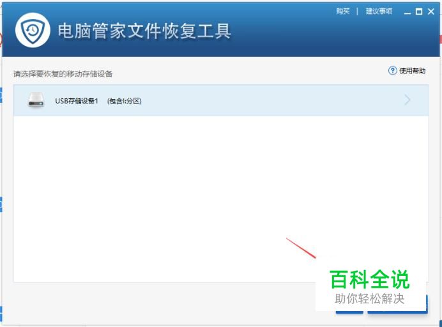The image size is (442, 327).
Task: Open the 建议事项 link
Action: pyautogui.click(x=379, y=11)
